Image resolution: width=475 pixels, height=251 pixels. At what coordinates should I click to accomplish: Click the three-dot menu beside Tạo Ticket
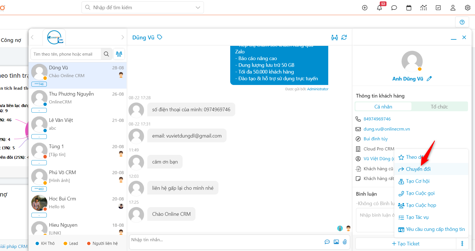click(x=462, y=243)
